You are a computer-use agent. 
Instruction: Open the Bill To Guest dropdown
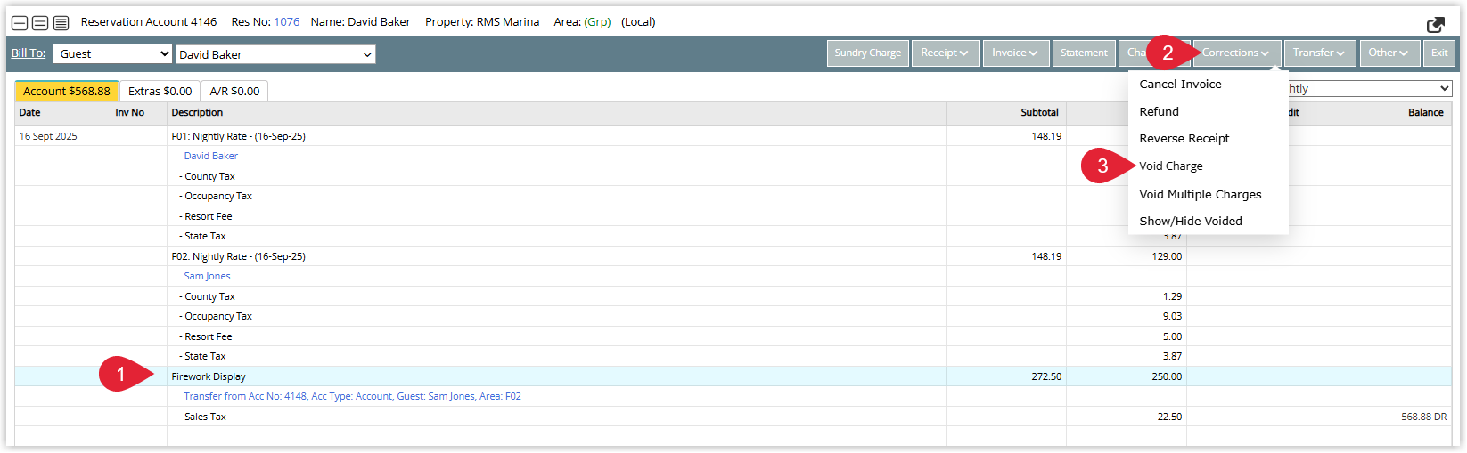point(112,54)
